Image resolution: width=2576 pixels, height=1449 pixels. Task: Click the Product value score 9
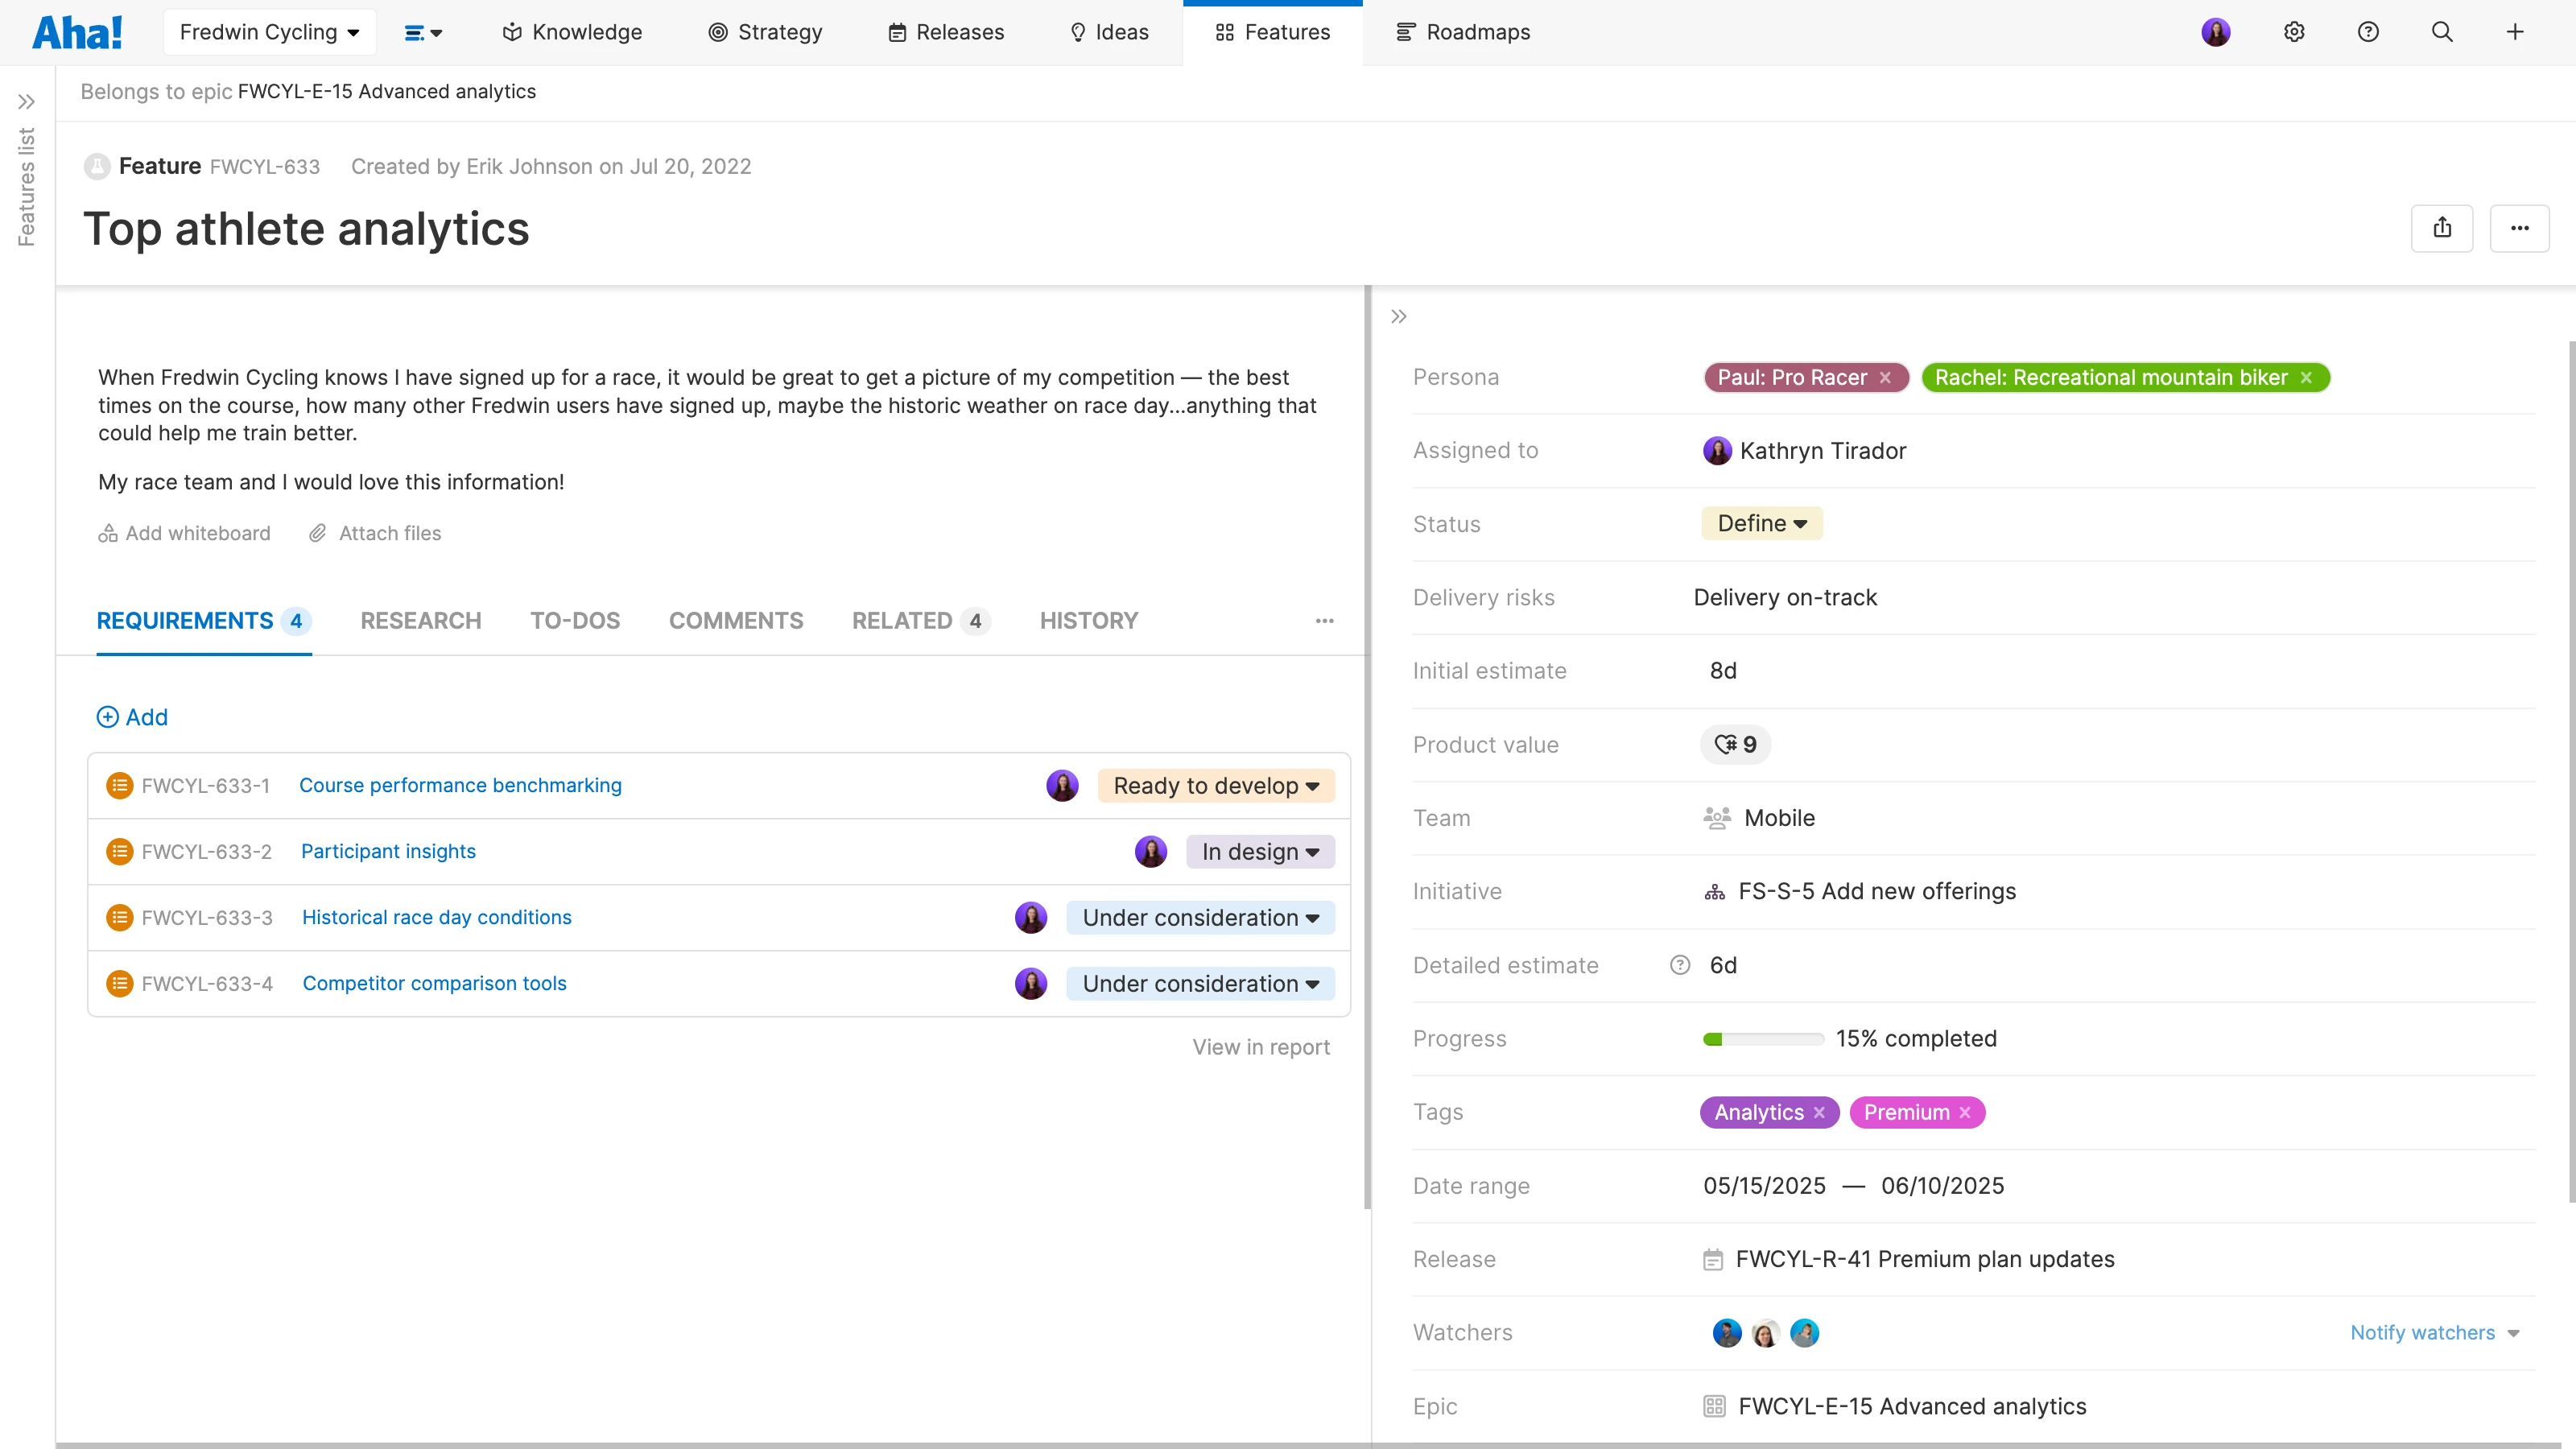pyautogui.click(x=1735, y=744)
